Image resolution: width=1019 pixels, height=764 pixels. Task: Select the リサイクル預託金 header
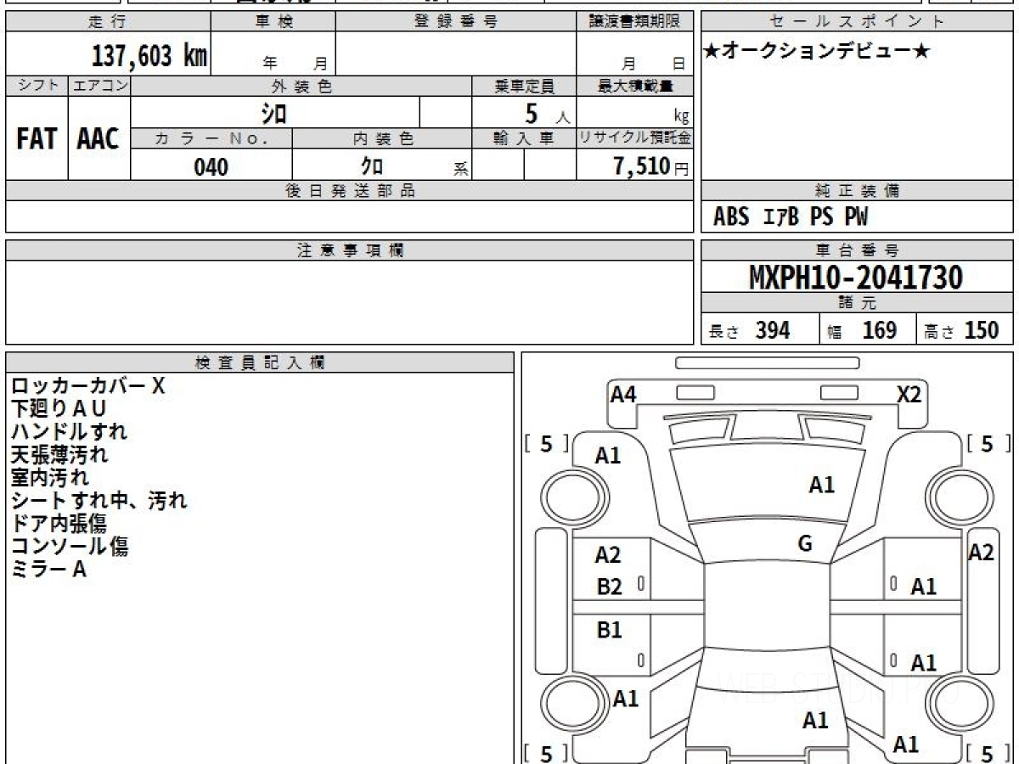pos(634,139)
